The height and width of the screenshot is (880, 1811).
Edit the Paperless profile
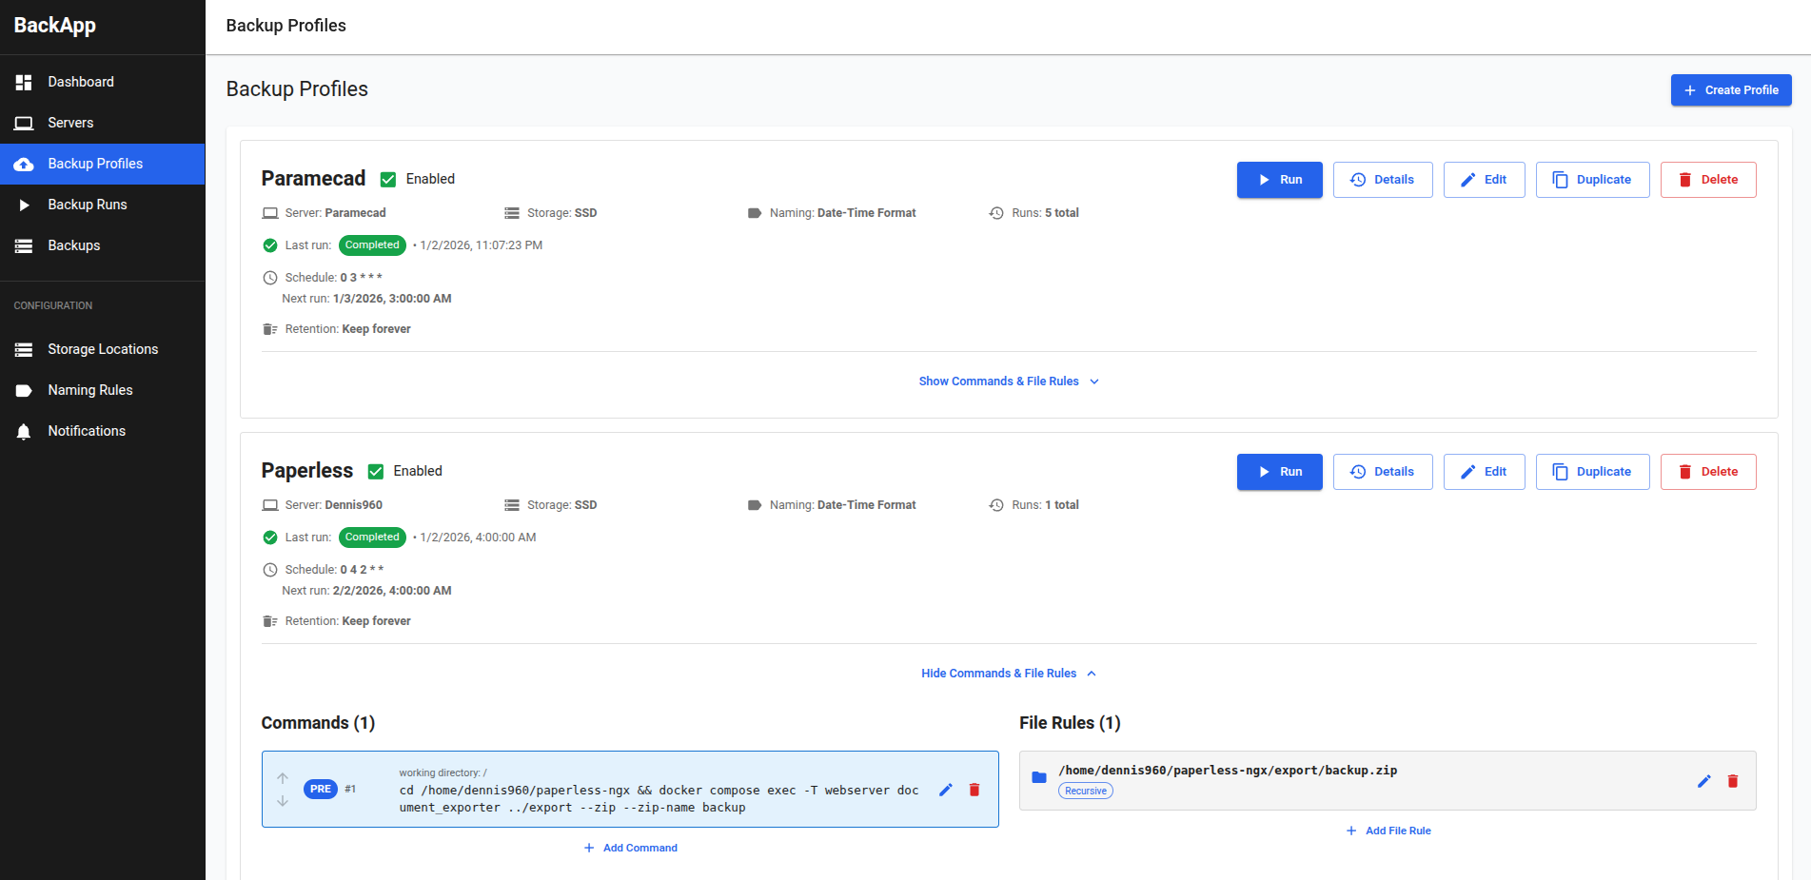click(1484, 472)
